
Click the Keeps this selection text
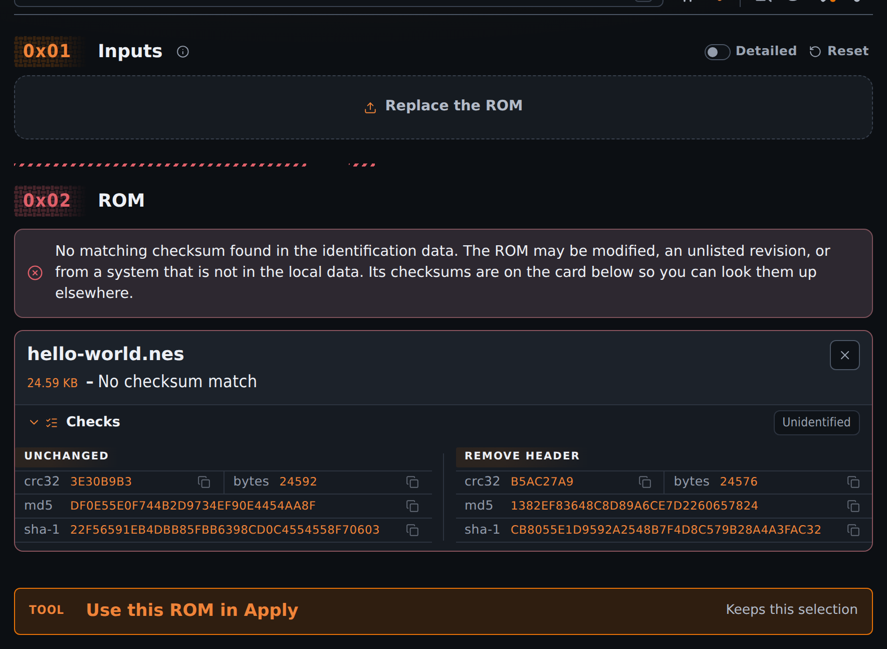pyautogui.click(x=792, y=609)
